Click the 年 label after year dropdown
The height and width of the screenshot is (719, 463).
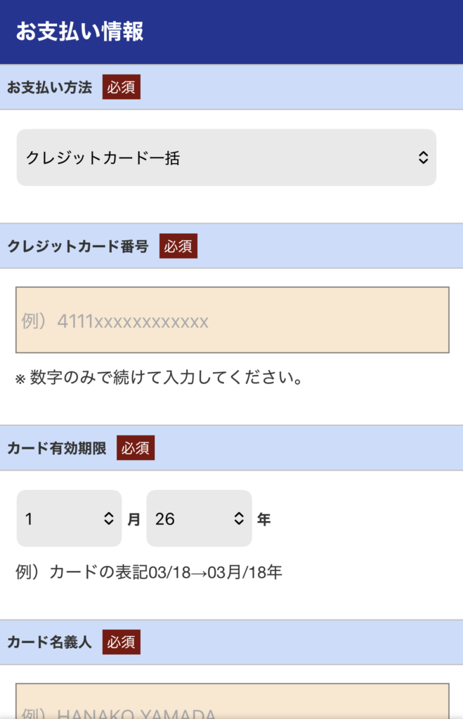pos(263,520)
